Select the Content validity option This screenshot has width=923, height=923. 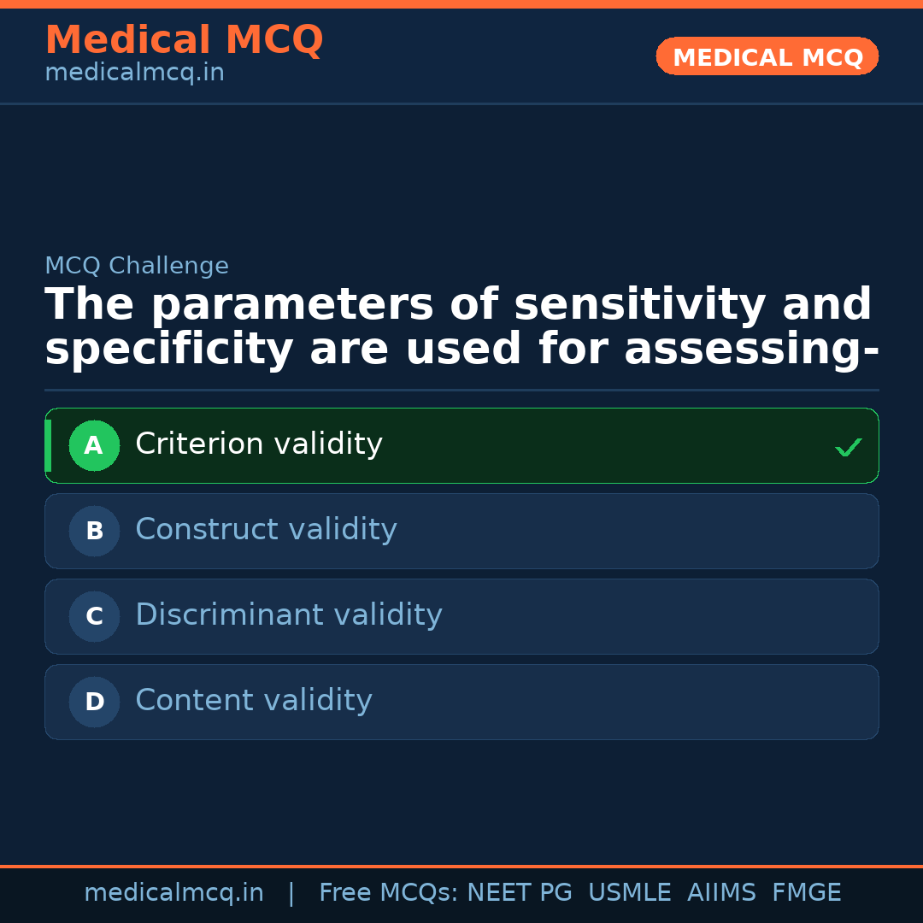tap(253, 701)
